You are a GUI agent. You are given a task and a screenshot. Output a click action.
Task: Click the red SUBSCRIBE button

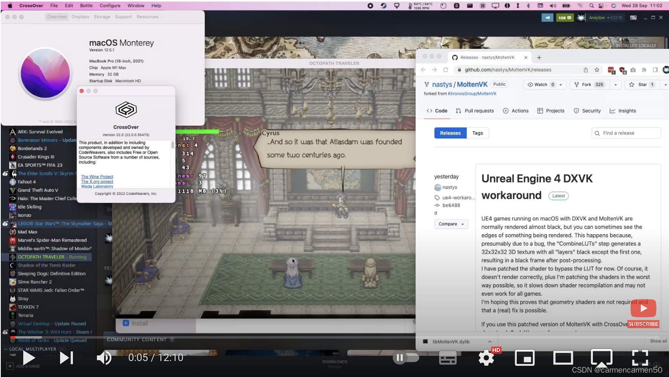[x=643, y=324]
